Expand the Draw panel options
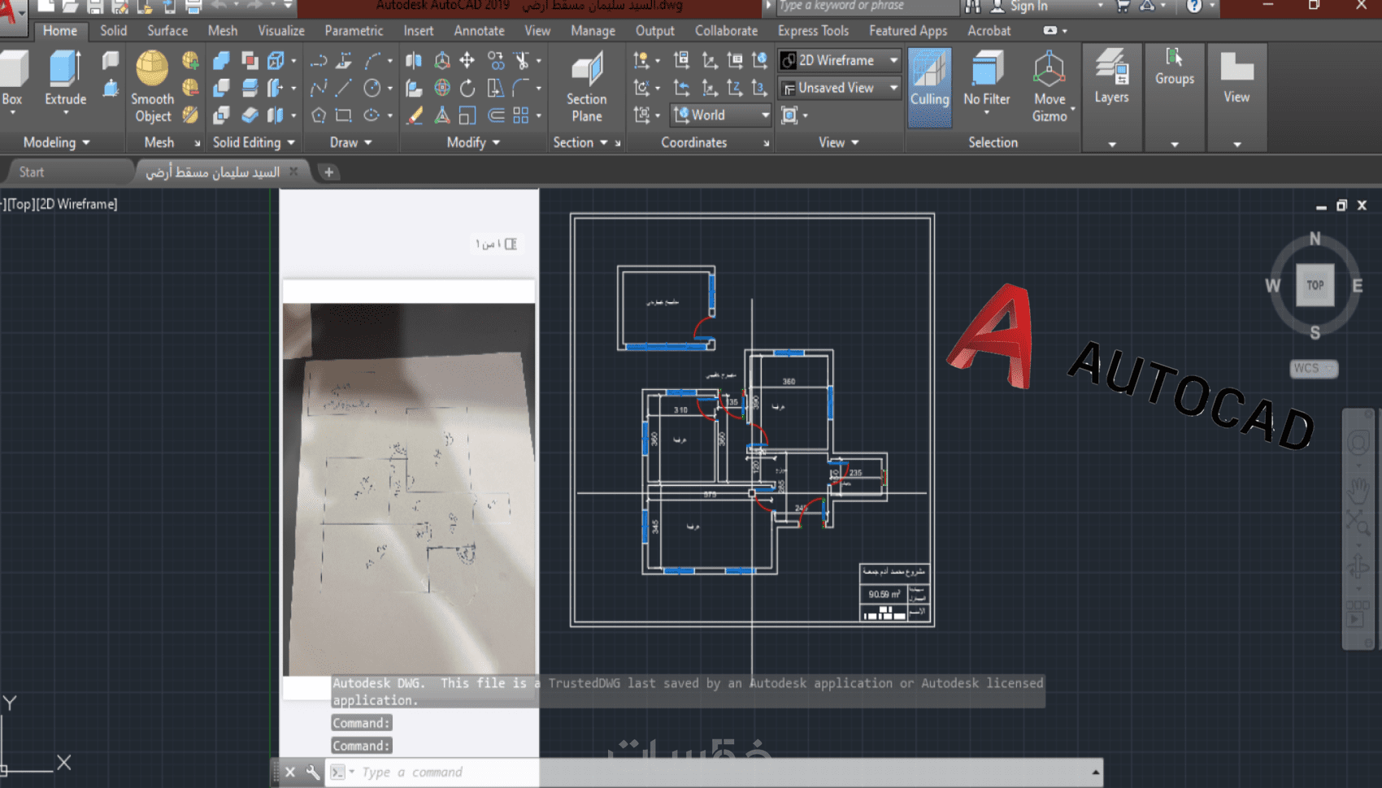 [350, 142]
